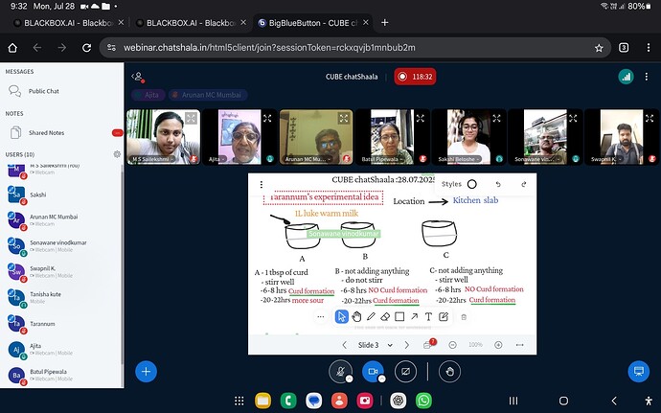Open multi-user whiteboard icon with badge 7
Image resolution: width=661 pixels, height=413 pixels.
point(429,344)
